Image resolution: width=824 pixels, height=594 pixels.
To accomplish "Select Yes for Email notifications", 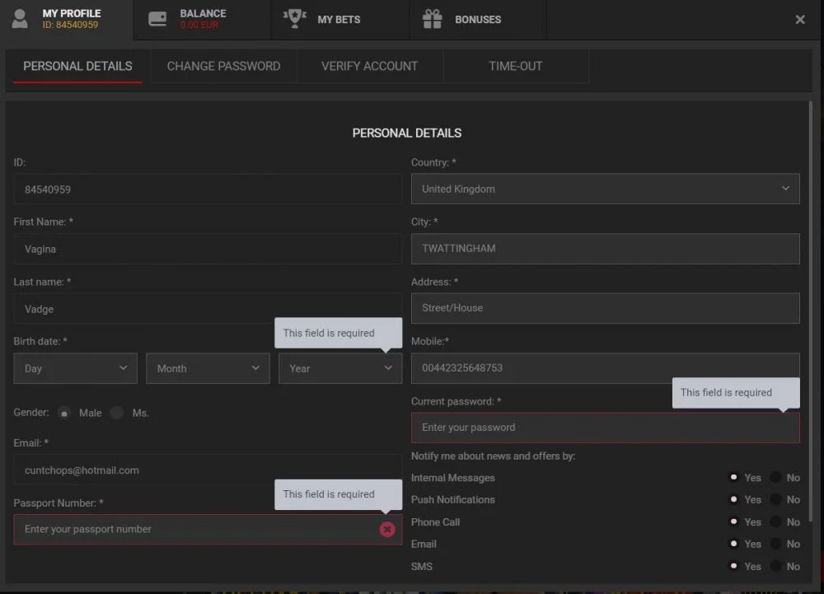I will [x=733, y=544].
